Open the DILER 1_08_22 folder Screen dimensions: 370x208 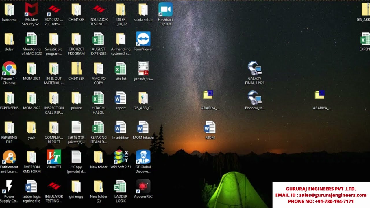pos(121,14)
